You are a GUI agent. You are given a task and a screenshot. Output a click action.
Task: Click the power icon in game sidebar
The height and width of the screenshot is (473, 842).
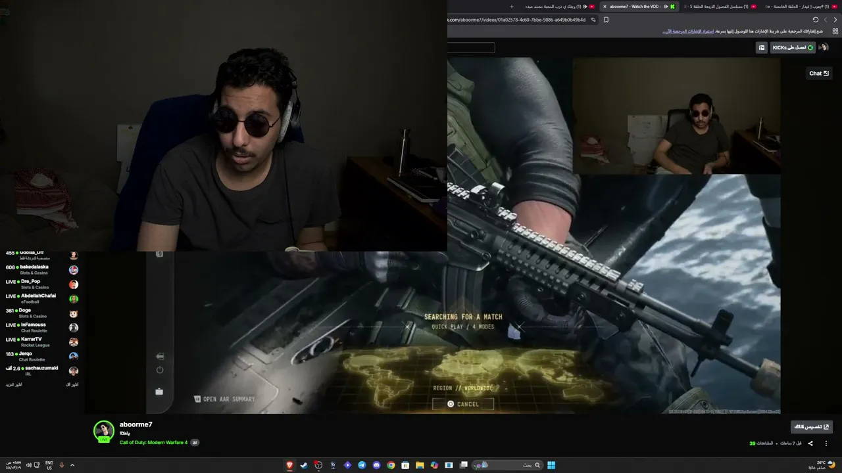(x=159, y=370)
